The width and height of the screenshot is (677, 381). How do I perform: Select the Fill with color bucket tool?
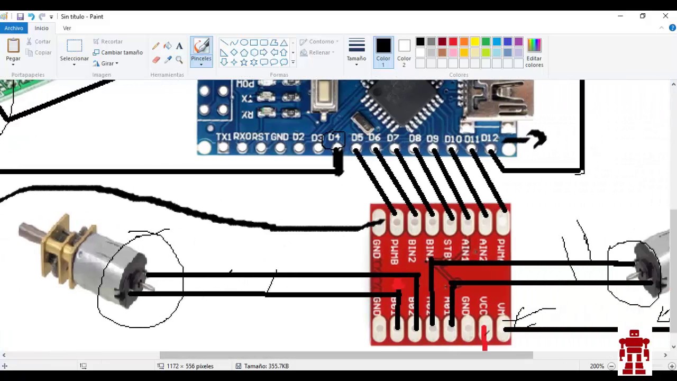pos(168,46)
